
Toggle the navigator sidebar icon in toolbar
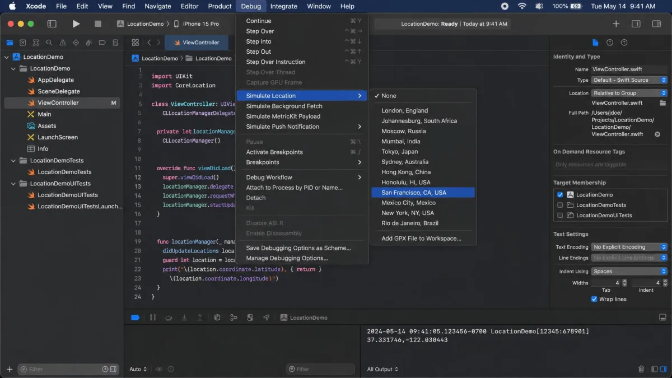[52, 24]
